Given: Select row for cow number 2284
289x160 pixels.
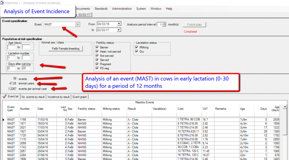Looking at the screenshot, I should tap(143, 155).
